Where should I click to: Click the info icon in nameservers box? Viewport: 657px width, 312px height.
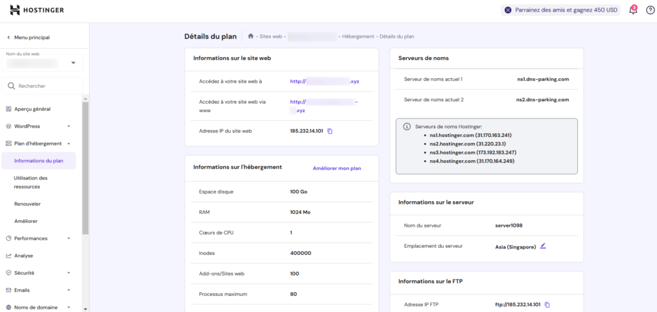406,127
